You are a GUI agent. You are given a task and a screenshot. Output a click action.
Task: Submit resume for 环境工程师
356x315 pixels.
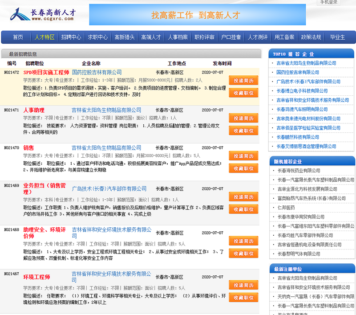tap(243, 285)
